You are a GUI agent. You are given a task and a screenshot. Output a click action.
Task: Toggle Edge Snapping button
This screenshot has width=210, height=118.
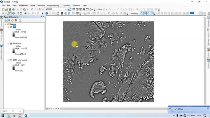152,13
